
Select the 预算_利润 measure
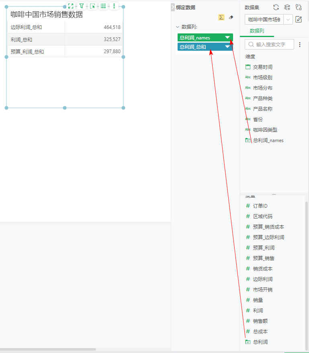(264, 248)
